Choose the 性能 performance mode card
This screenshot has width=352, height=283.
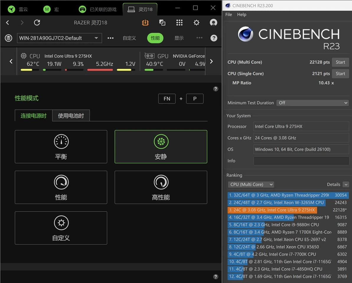[x=61, y=187]
